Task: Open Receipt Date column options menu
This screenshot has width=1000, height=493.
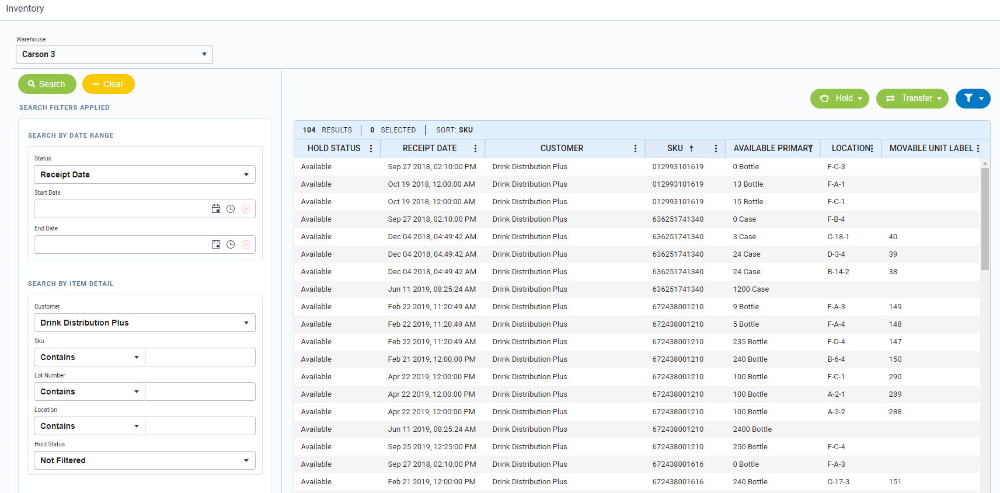Action: click(x=475, y=149)
